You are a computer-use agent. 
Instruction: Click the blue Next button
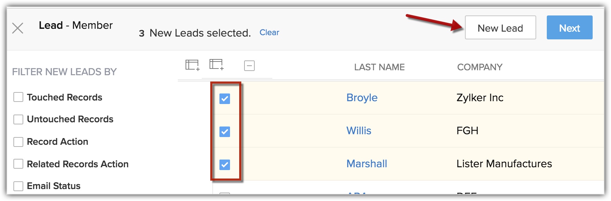(569, 28)
